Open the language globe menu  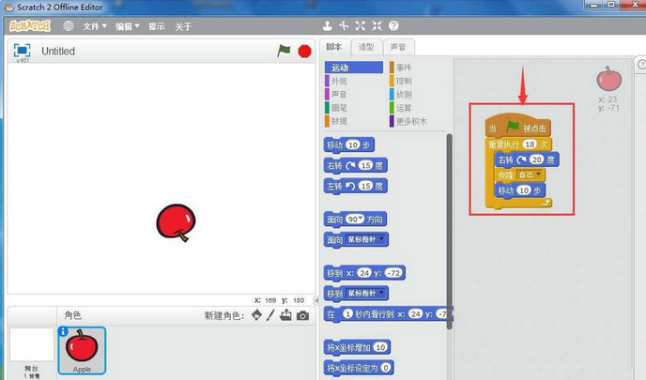point(69,26)
